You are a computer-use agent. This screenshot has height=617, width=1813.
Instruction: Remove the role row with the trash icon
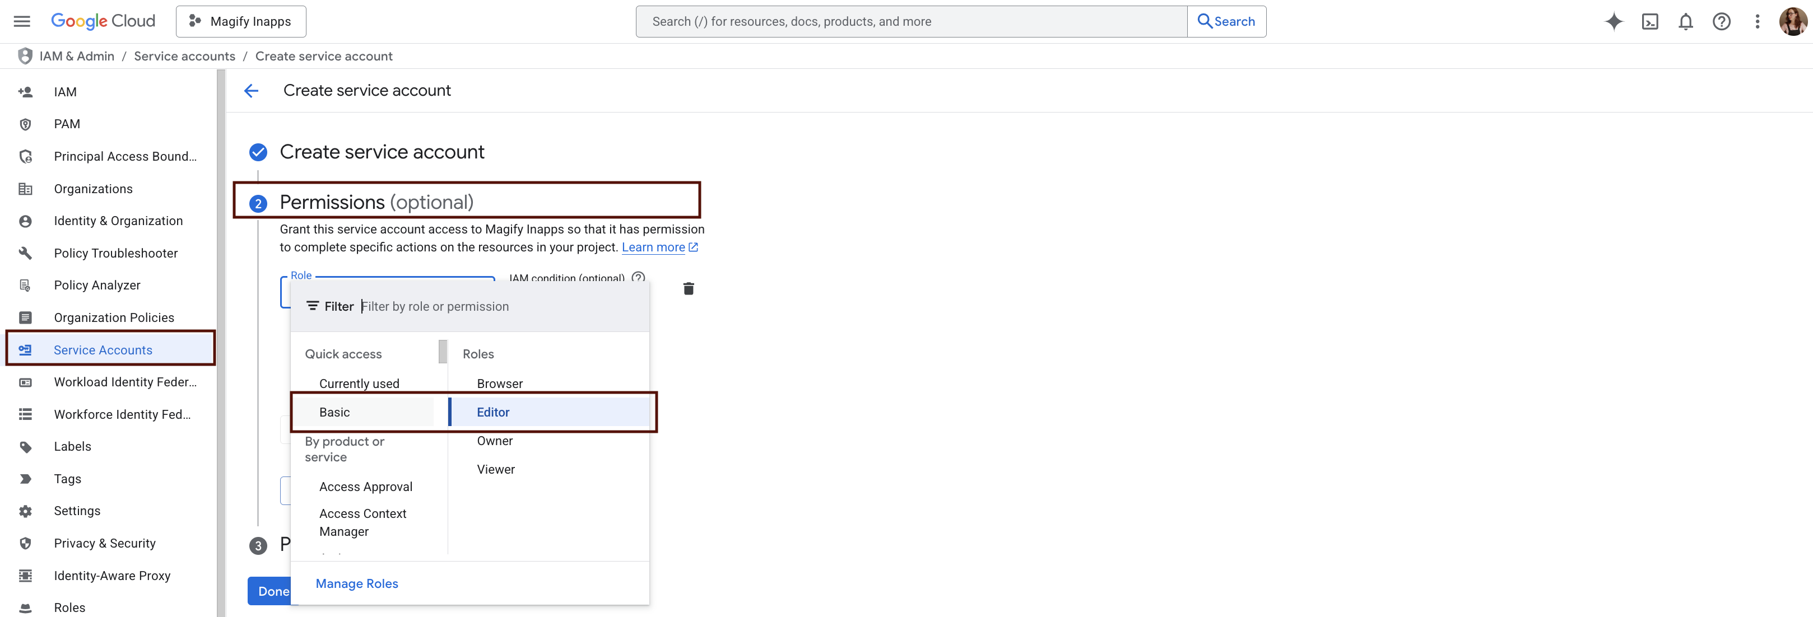[x=687, y=288]
